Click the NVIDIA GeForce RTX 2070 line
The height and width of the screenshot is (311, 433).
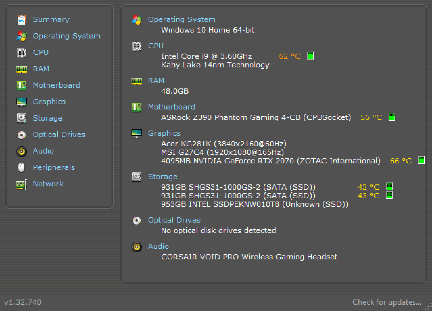tap(271, 161)
